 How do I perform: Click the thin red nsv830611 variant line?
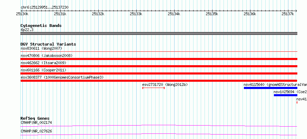pos(159,52)
